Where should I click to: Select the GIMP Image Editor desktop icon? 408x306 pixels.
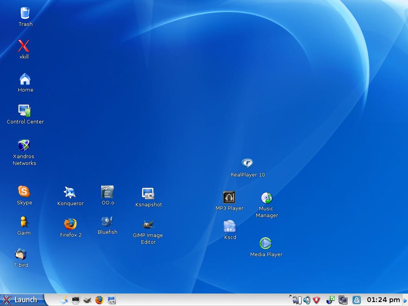point(148,224)
